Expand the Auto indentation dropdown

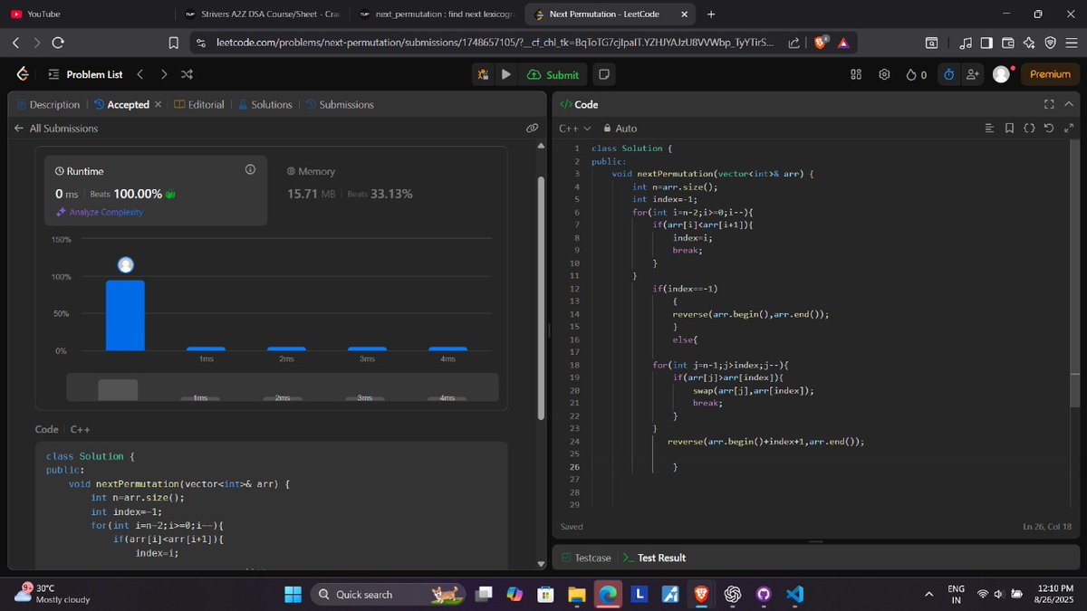624,128
